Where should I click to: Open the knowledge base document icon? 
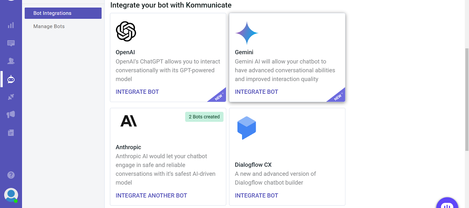coord(11,133)
